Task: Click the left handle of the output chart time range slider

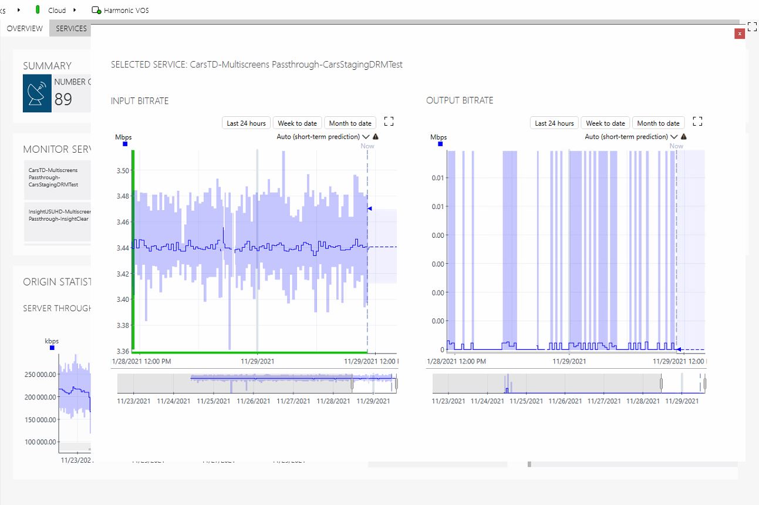Action: point(661,384)
